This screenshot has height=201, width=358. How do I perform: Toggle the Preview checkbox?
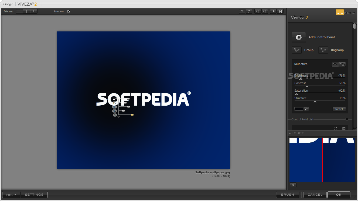69,11
